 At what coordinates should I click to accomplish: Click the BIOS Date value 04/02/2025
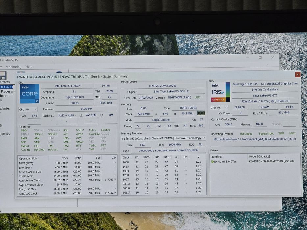coord(145,97)
